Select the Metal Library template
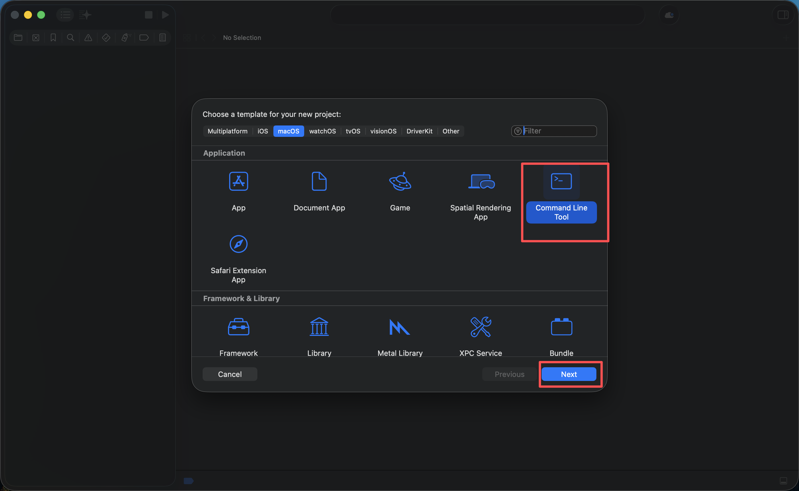The image size is (799, 491). [x=400, y=327]
